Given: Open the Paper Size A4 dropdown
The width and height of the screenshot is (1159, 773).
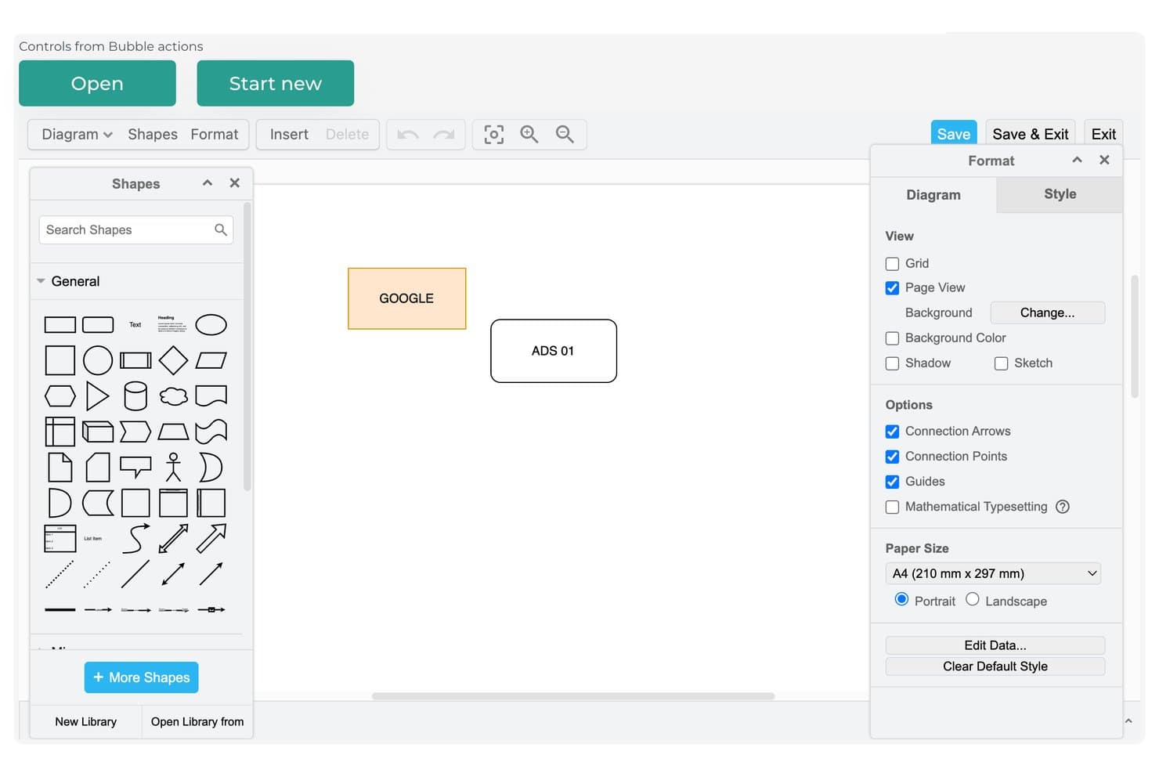Looking at the screenshot, I should click(x=993, y=573).
